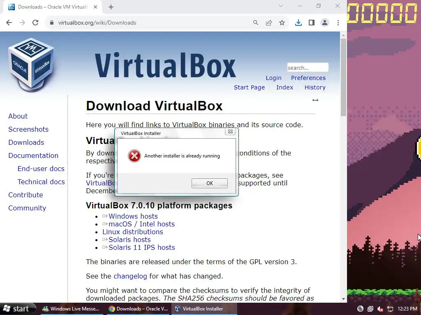Viewport: 421px width, 315px height.
Task: Open the History link
Action: tap(315, 87)
